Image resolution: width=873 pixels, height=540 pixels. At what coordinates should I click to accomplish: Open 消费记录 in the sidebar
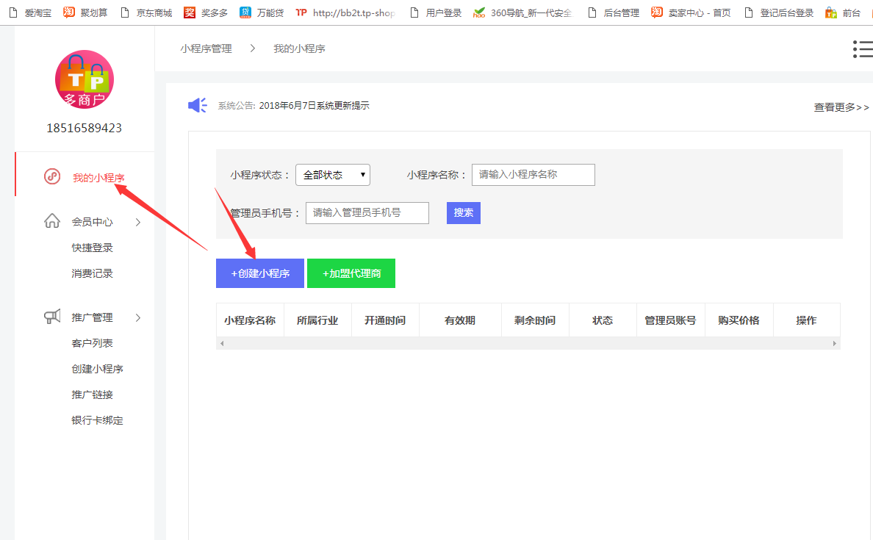pyautogui.click(x=93, y=273)
